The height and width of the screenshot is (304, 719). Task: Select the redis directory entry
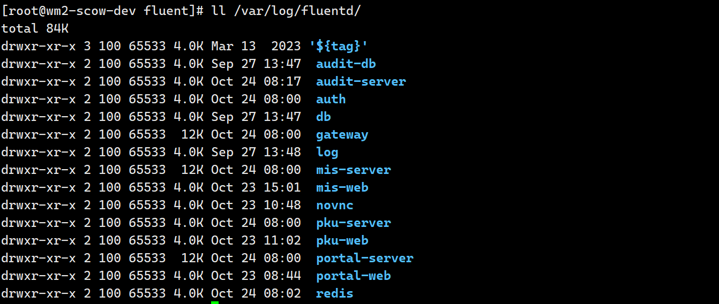click(x=334, y=294)
